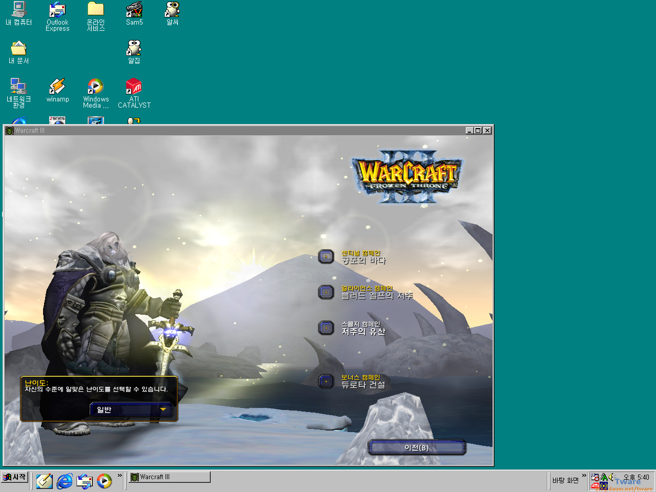Open the 공포의 바다 Sentinel campaign

pos(364,260)
